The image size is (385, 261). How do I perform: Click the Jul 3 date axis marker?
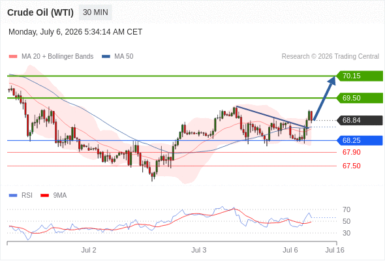tap(198, 250)
